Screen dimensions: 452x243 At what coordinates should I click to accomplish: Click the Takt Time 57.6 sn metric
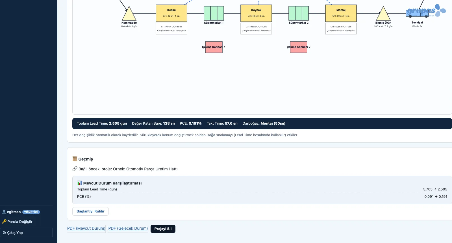[222, 123]
